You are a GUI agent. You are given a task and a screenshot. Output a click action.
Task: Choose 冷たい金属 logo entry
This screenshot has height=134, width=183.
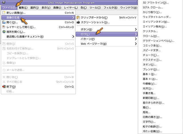pos(152,131)
